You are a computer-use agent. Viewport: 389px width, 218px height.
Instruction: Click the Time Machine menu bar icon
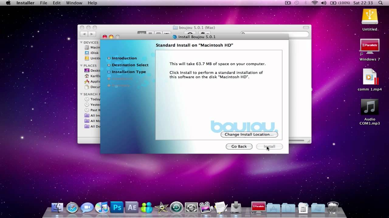point(297,3)
